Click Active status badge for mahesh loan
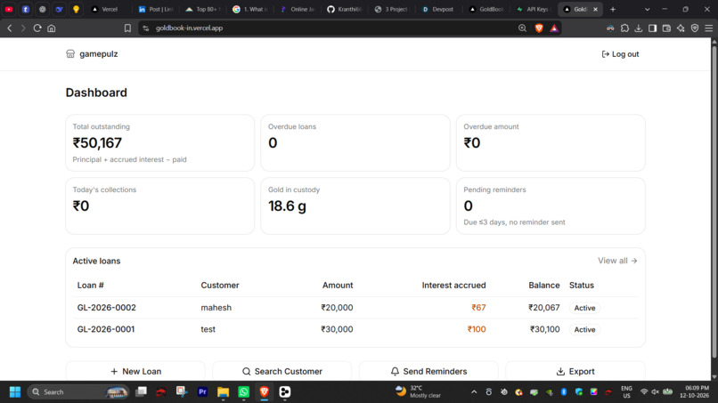 [584, 308]
